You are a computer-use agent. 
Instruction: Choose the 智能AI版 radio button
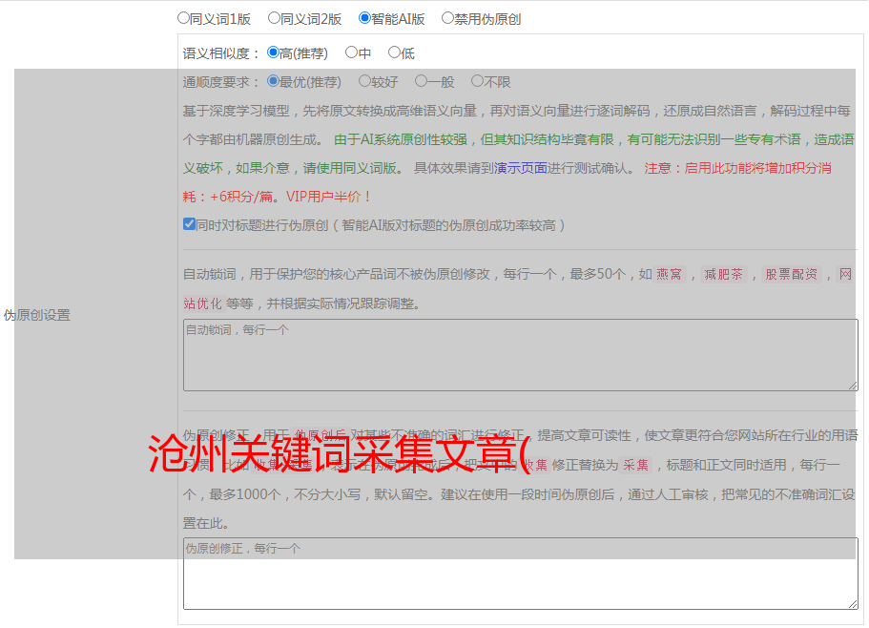point(364,18)
